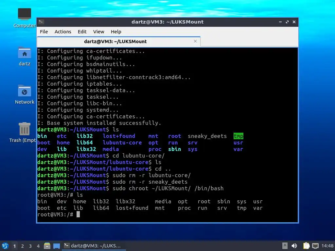Launch the file manager from the taskbar
This screenshot has height=251, width=335.
pyautogui.click(x=47, y=246)
